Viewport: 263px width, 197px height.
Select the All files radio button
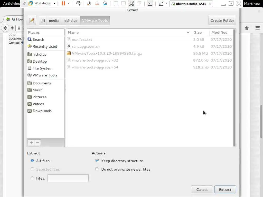coord(32,161)
